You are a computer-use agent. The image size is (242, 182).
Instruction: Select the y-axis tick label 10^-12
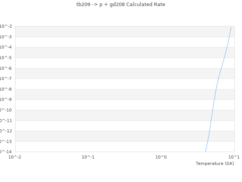click(5, 131)
